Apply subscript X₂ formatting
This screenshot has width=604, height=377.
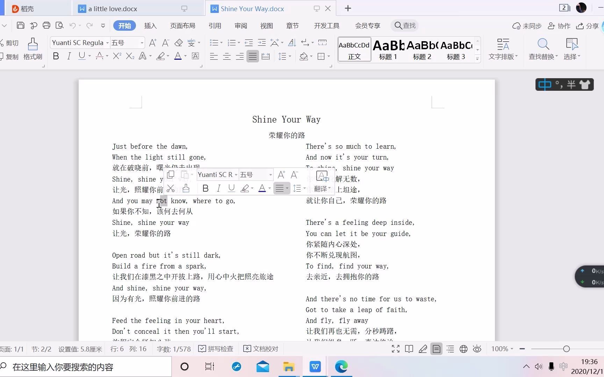click(130, 56)
